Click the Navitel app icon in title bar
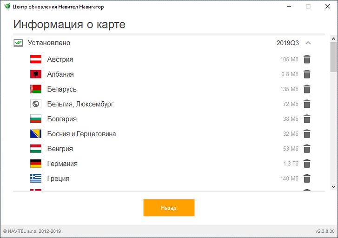 tap(7, 7)
